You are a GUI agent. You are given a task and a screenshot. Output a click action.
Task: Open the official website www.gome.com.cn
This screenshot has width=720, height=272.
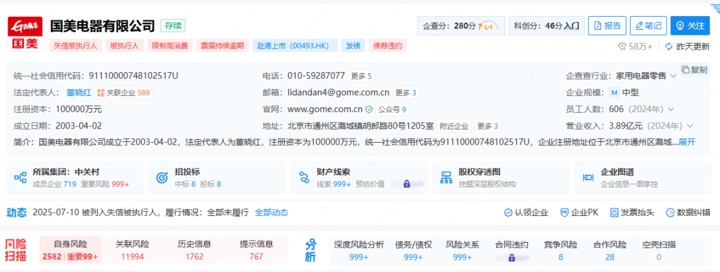pyautogui.click(x=325, y=109)
